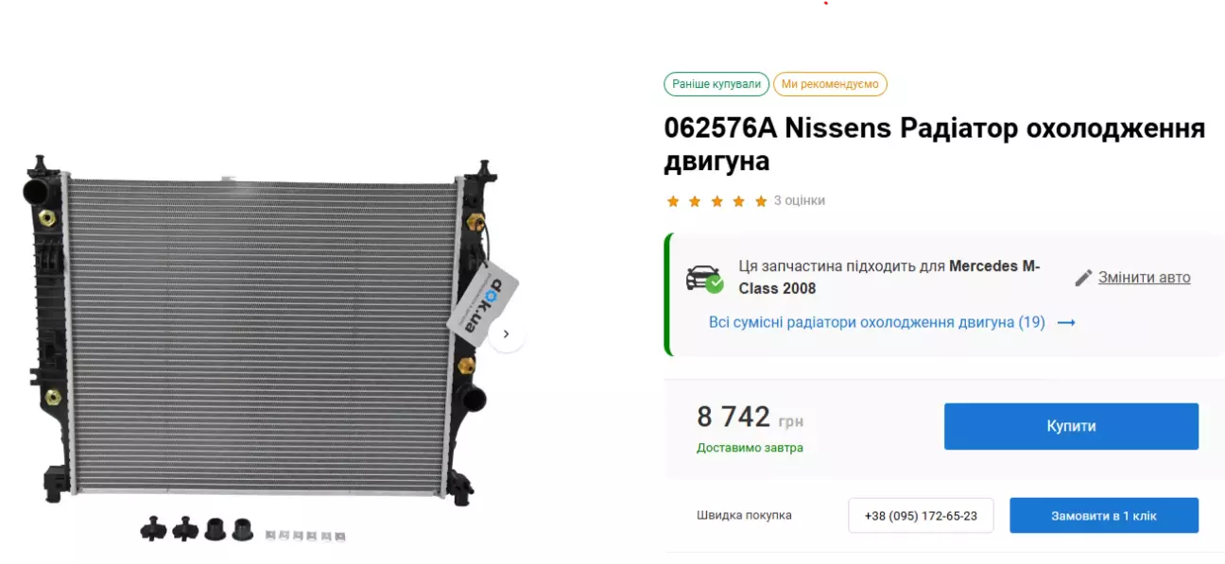Screen dimensions: 1225x564
Task: Click the Ми рекомендуємо badge
Action: (830, 84)
